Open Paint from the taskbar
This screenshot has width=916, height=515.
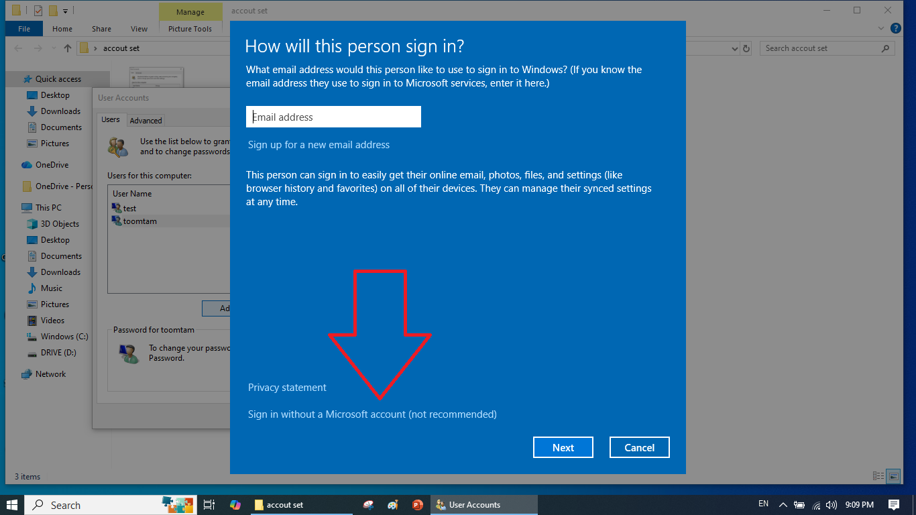pos(393,505)
